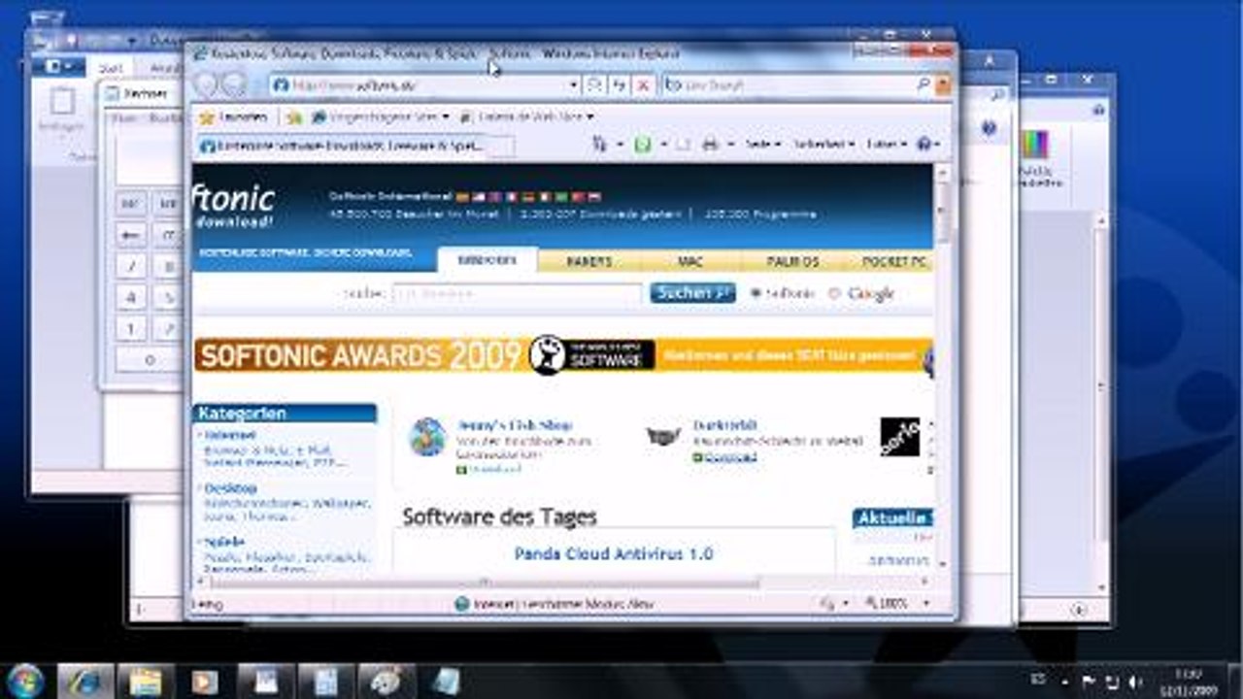The image size is (1243, 699).
Task: Switch to the open Softonic browser tab
Action: pos(340,146)
